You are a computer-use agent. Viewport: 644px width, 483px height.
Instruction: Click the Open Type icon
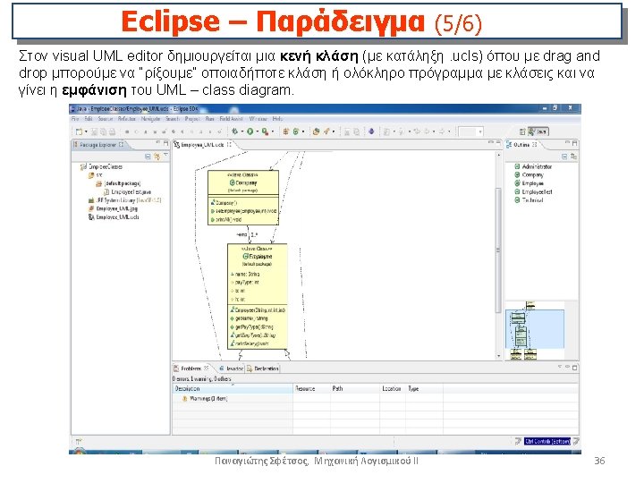(x=316, y=131)
